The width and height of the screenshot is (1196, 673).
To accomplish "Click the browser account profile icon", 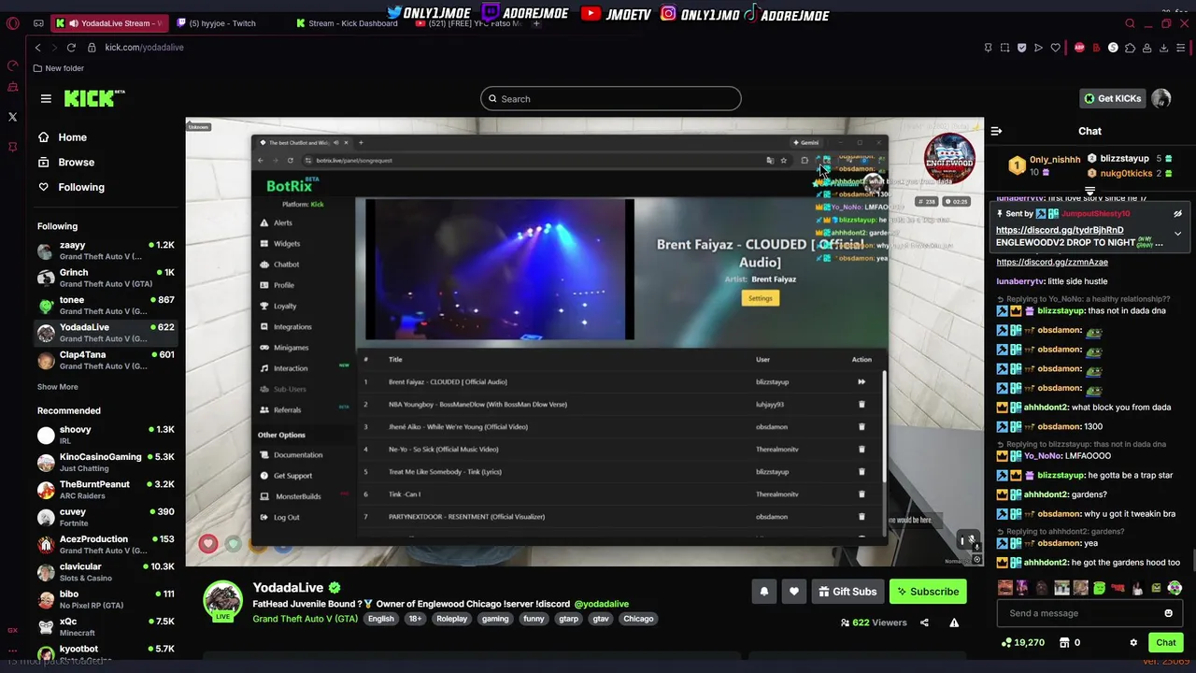I will coord(1146,48).
